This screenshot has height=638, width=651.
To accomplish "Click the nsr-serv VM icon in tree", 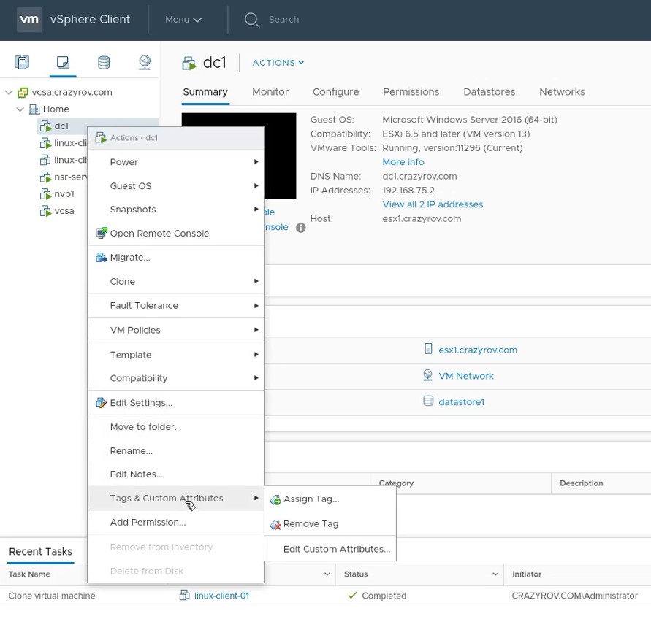I will tap(45, 177).
